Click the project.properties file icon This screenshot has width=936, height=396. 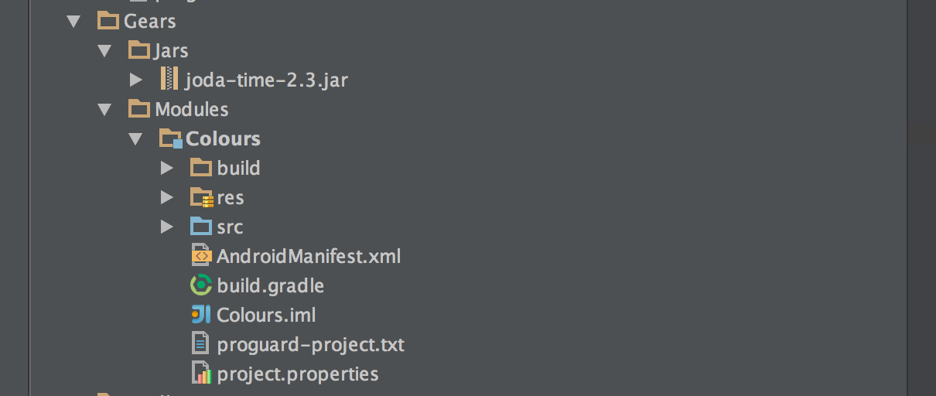tap(201, 374)
